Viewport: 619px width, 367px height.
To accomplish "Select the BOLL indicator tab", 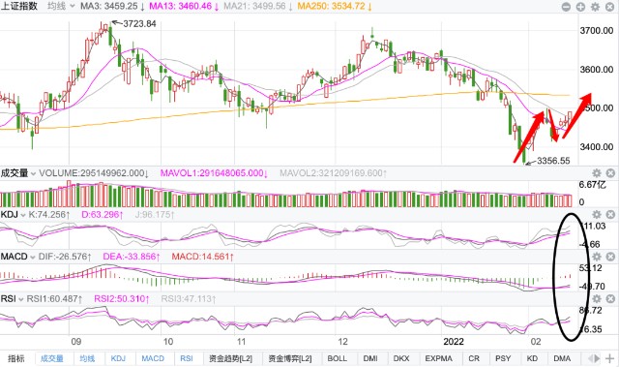I will pyautogui.click(x=338, y=358).
